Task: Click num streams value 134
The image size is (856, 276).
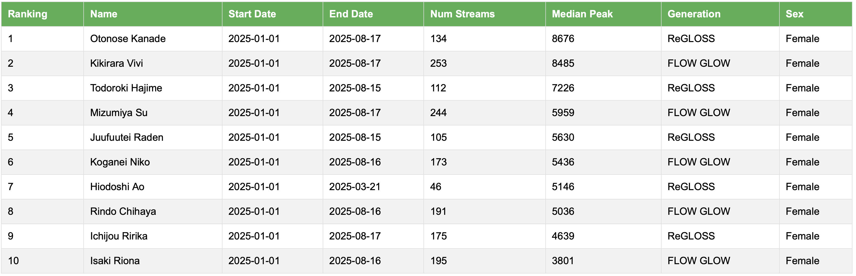Action: [x=438, y=39]
